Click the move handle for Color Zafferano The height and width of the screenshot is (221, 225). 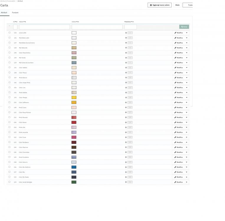coord(126,103)
